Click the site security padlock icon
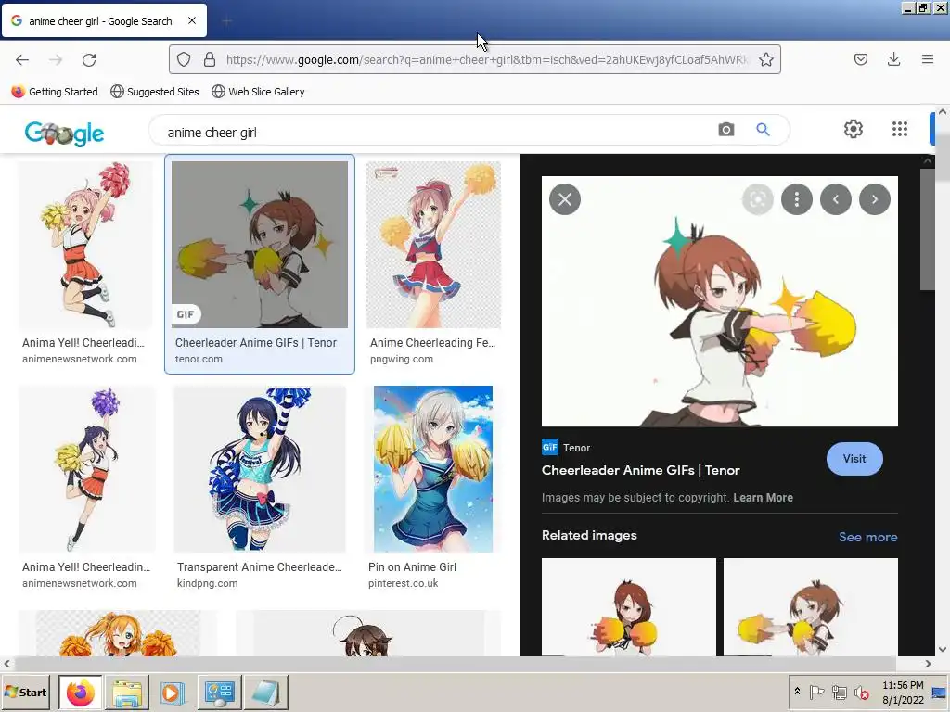This screenshot has height=712, width=950. [210, 59]
